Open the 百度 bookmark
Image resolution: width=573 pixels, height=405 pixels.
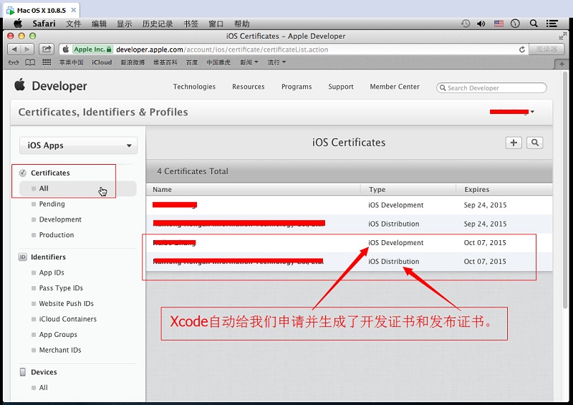pyautogui.click(x=192, y=62)
